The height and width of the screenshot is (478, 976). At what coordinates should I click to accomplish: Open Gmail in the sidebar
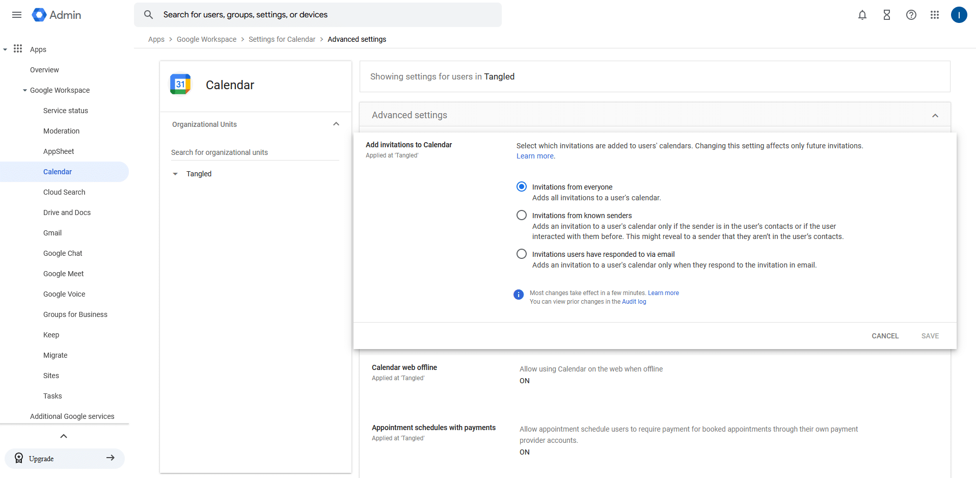pos(52,233)
